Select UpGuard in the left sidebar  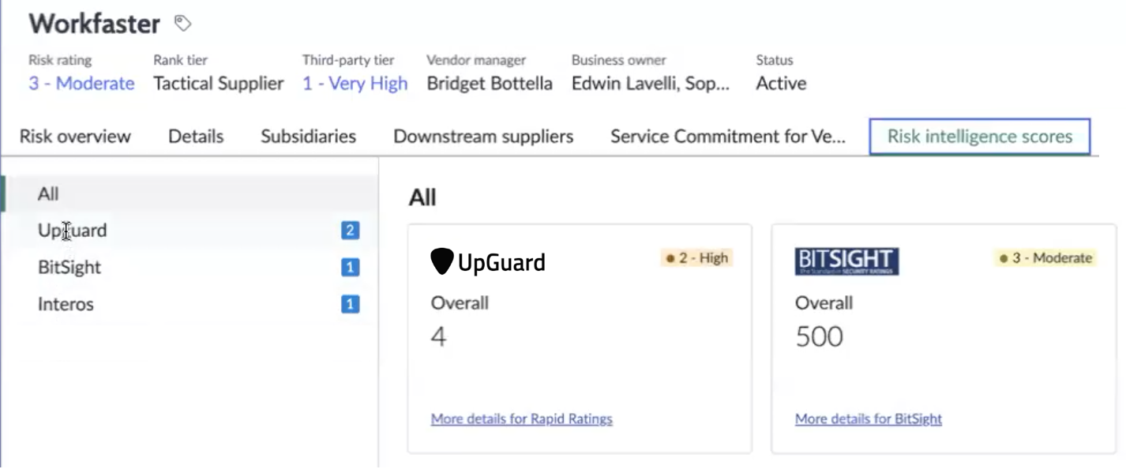pos(190,231)
